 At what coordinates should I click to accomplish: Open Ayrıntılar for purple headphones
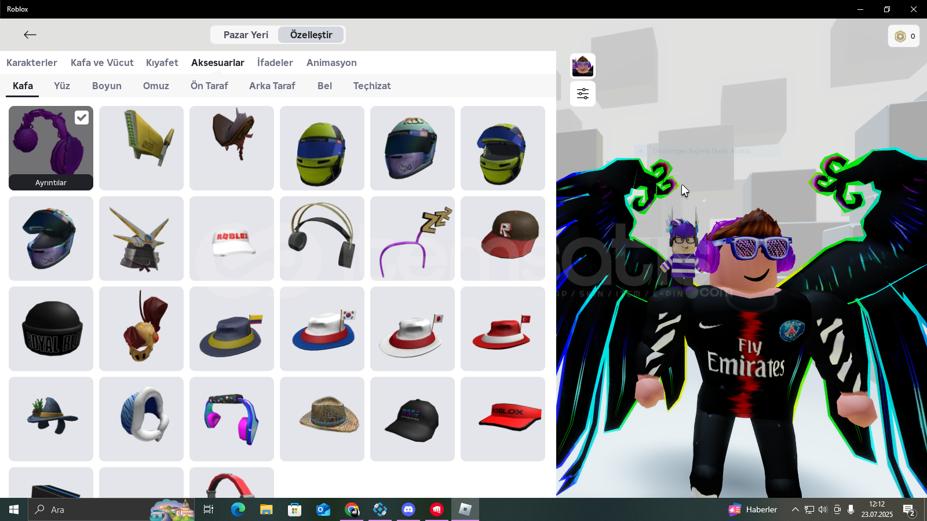click(x=51, y=182)
